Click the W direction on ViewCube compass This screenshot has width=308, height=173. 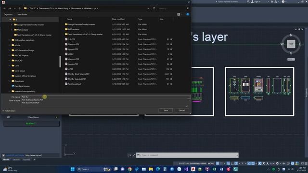click(282, 44)
